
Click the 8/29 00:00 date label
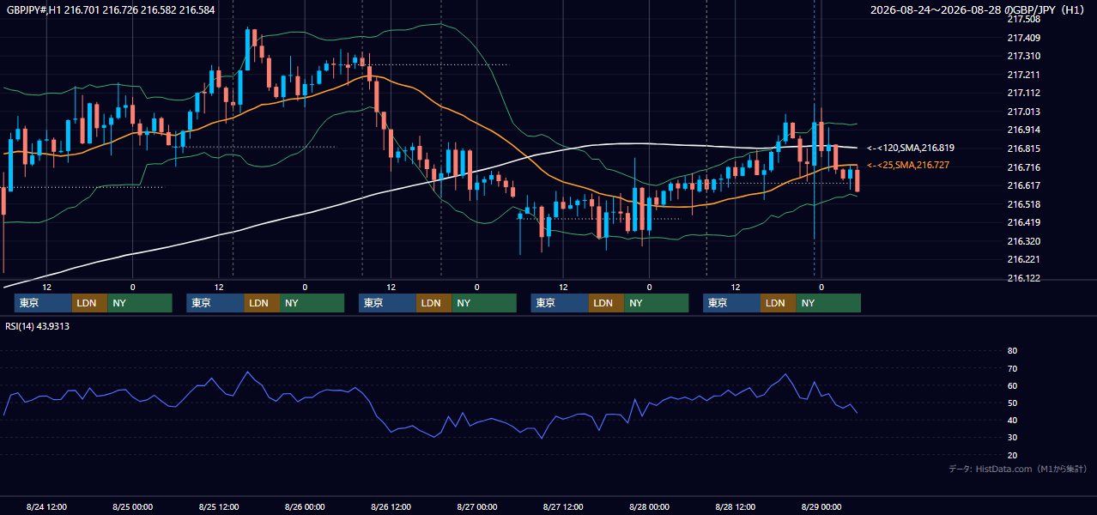pos(821,506)
